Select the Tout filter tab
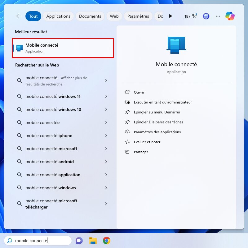The height and width of the screenshot is (248, 248). click(x=33, y=16)
